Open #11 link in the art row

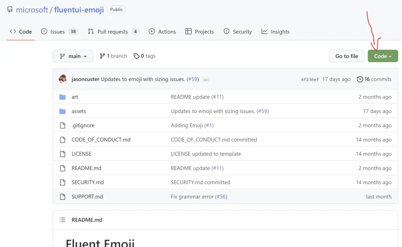pos(217,97)
